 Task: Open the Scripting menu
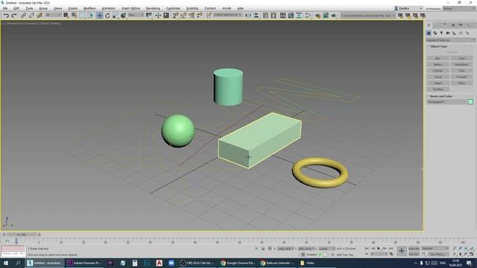(192, 8)
